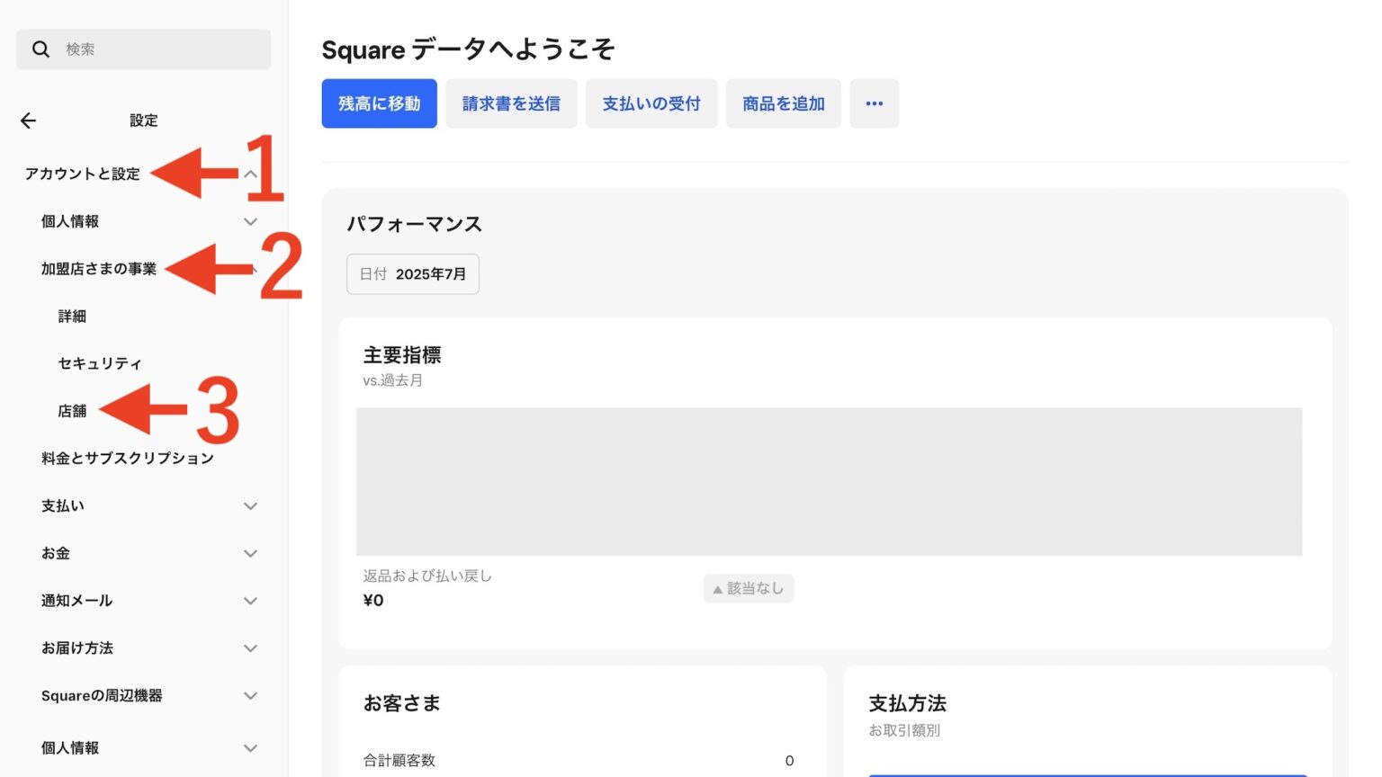The image size is (1382, 777).
Task: Open 詳細 under 加盟店さまの事業
Action: (72, 317)
